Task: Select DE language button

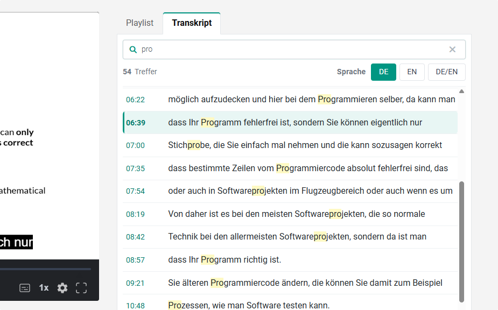Action: (x=383, y=72)
